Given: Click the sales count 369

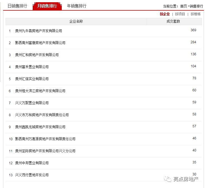Looking at the screenshot, I should [193, 30].
